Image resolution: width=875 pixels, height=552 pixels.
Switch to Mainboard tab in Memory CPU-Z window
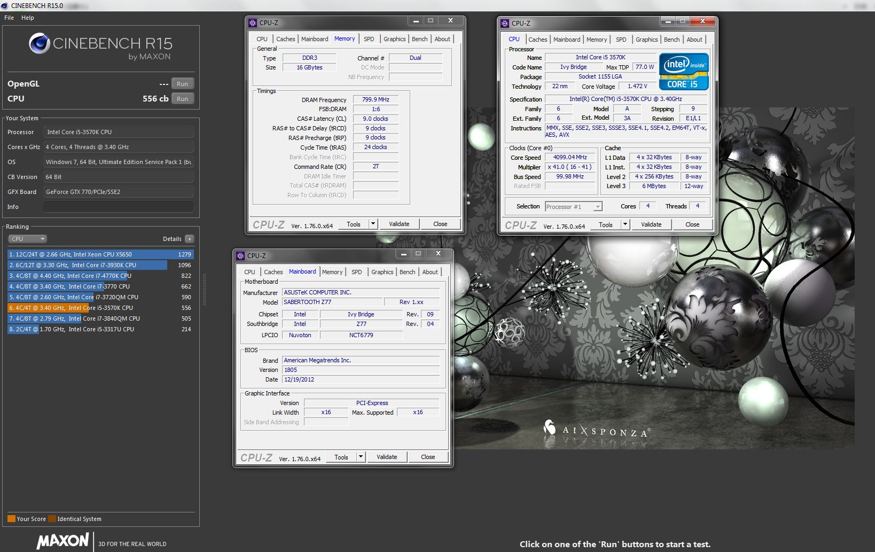pyautogui.click(x=315, y=39)
